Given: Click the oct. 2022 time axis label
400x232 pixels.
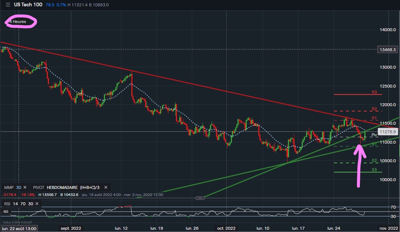Looking at the screenshot, I should point(226,228).
